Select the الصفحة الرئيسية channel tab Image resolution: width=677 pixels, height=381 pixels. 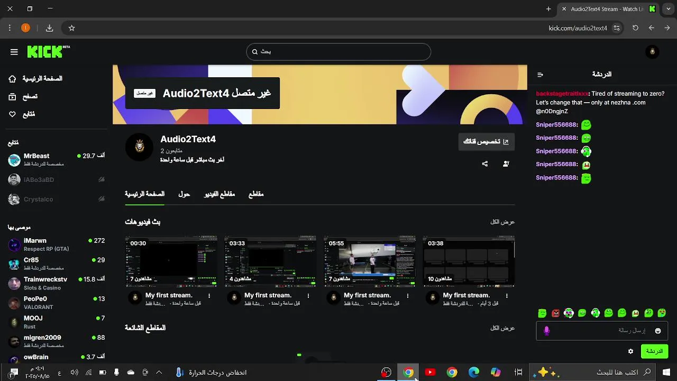144,194
